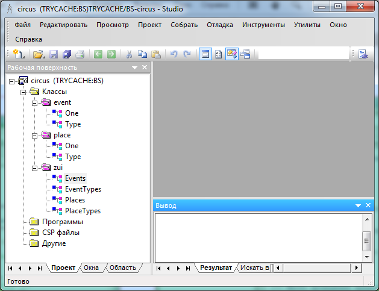Viewport: 379px width, 291px height.
Task: Click output scroll down arrow
Action: 367,257
